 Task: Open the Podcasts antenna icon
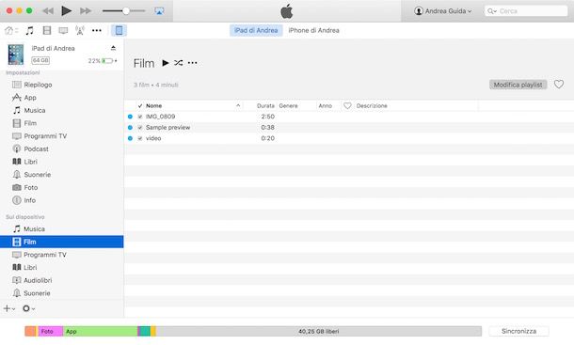point(80,30)
